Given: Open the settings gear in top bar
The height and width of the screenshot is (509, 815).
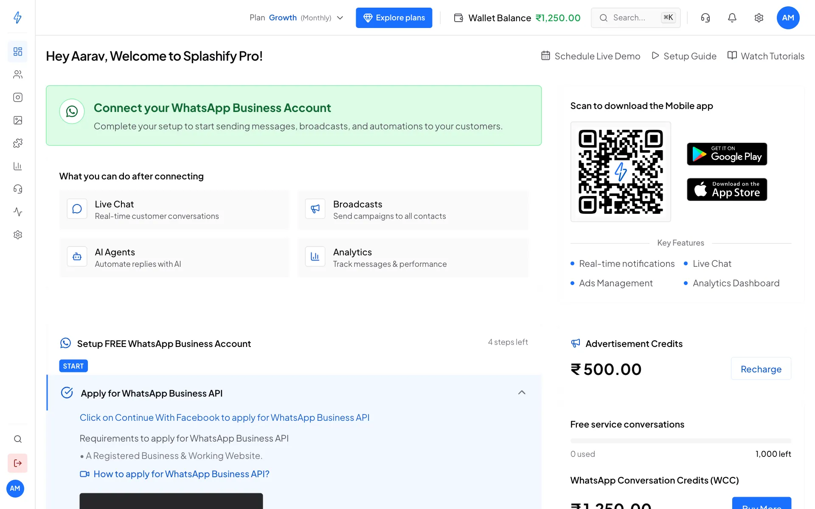Looking at the screenshot, I should pos(759,18).
